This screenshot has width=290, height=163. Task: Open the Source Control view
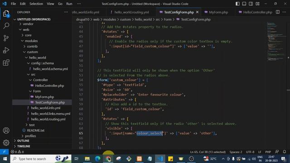pos(6,38)
